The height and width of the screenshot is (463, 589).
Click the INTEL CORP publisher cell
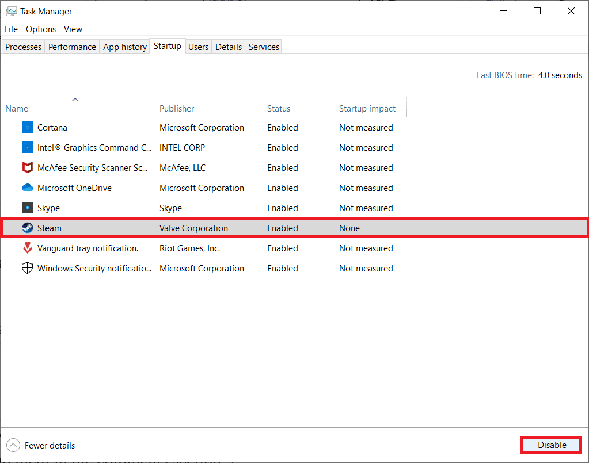click(182, 148)
